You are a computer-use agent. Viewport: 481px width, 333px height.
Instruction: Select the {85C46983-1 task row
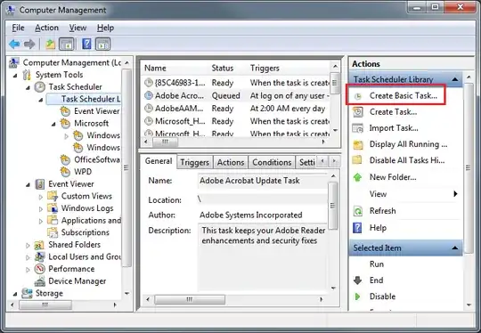[235, 83]
